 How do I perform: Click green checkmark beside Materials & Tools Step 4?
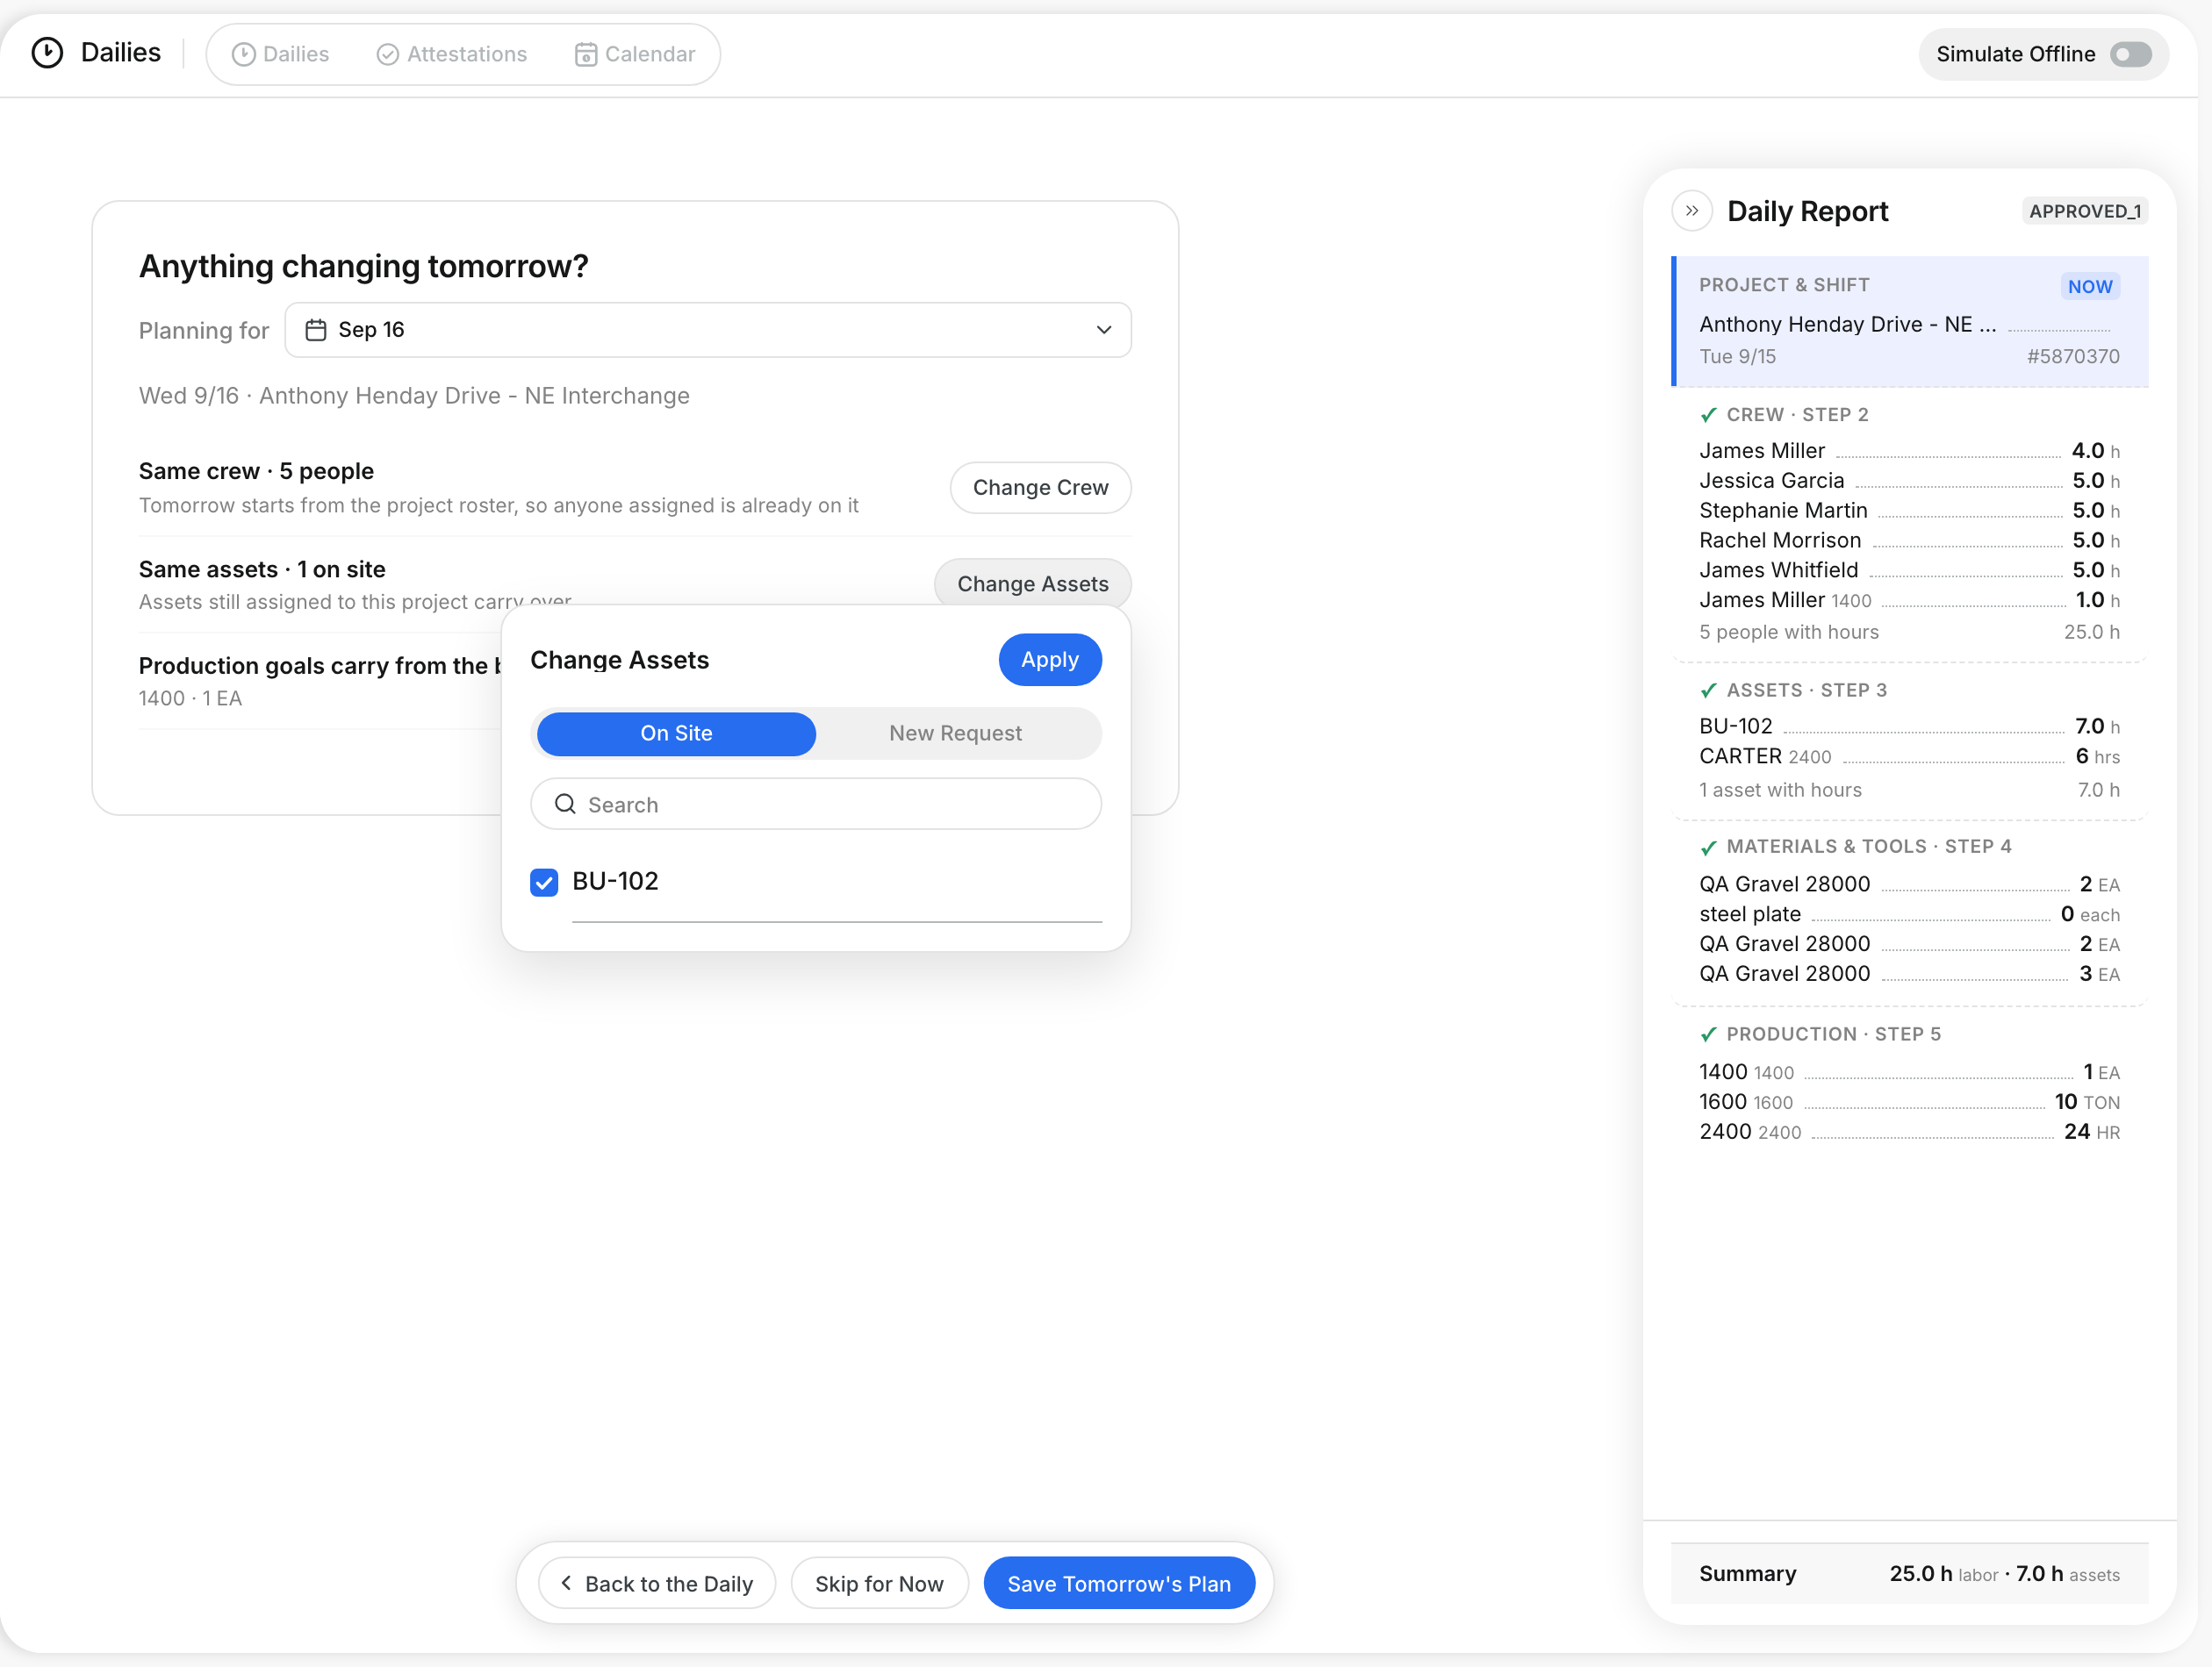click(x=1708, y=848)
